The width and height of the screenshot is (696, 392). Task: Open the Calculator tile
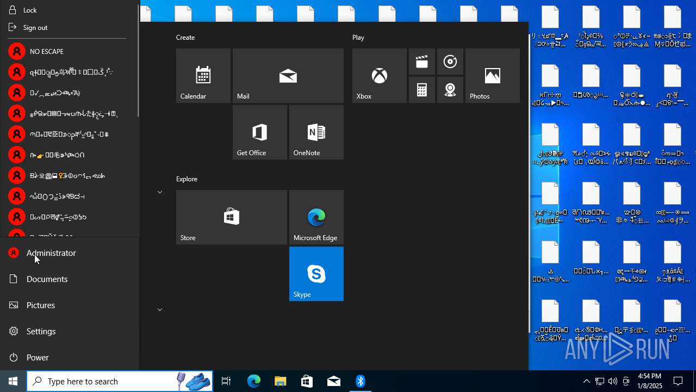click(422, 90)
